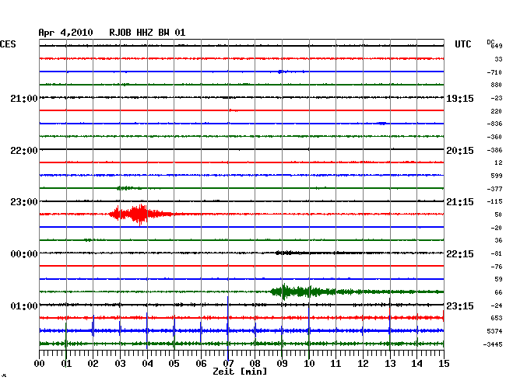Click the "00:00" local time label
The height and width of the screenshot is (384, 506).
pyautogui.click(x=24, y=254)
